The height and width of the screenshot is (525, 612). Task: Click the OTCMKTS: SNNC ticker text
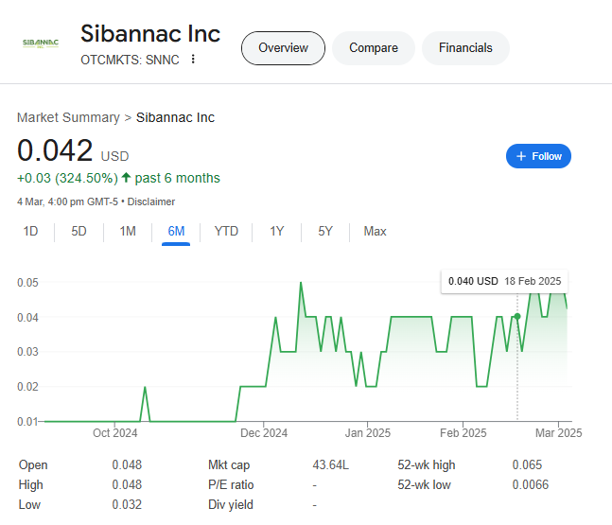click(130, 60)
